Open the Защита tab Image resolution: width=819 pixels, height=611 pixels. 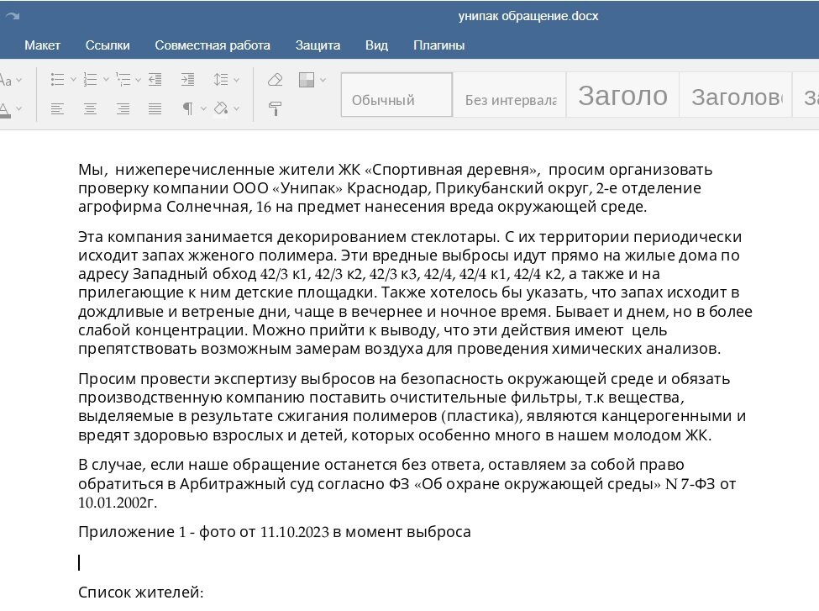[318, 45]
